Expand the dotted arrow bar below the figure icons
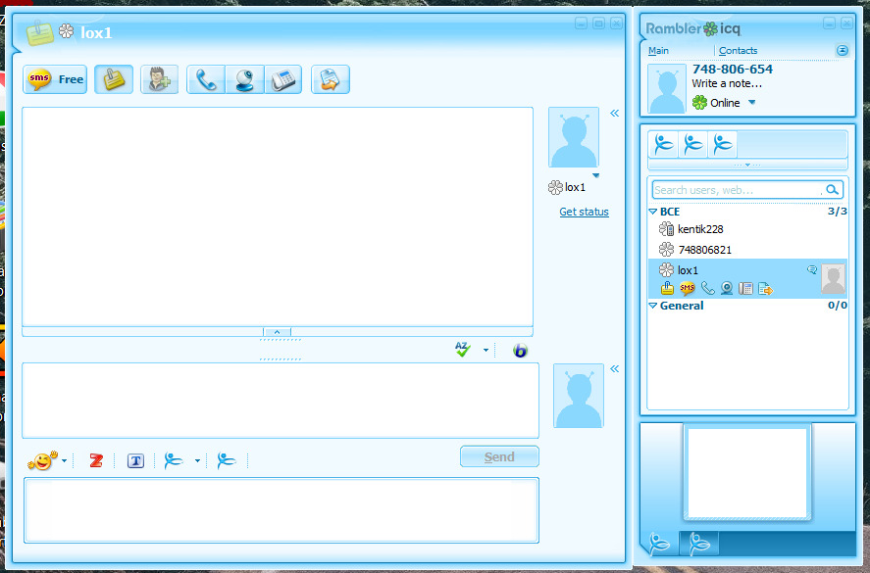This screenshot has height=573, width=870. 747,165
